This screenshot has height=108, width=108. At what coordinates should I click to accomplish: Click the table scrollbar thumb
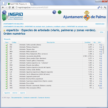(103, 50)
